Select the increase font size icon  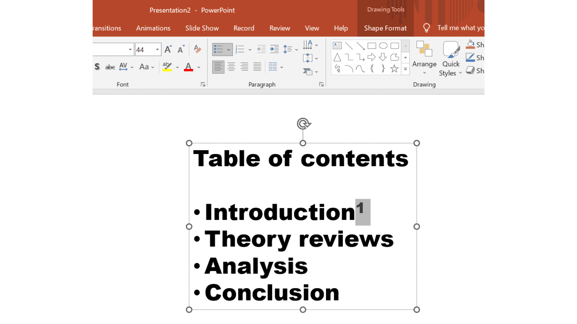pyautogui.click(x=168, y=49)
